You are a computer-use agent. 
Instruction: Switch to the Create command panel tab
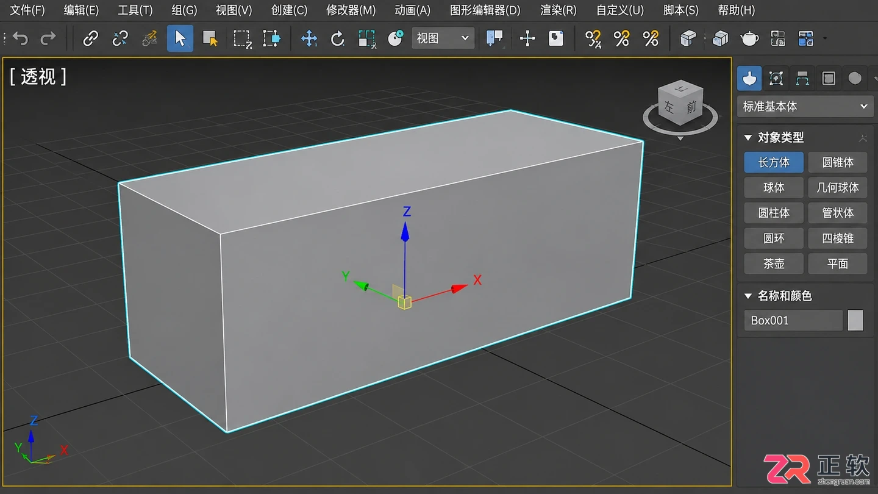point(749,78)
